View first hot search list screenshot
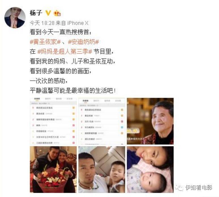The width and height of the screenshot is (219, 197). tap(53, 121)
